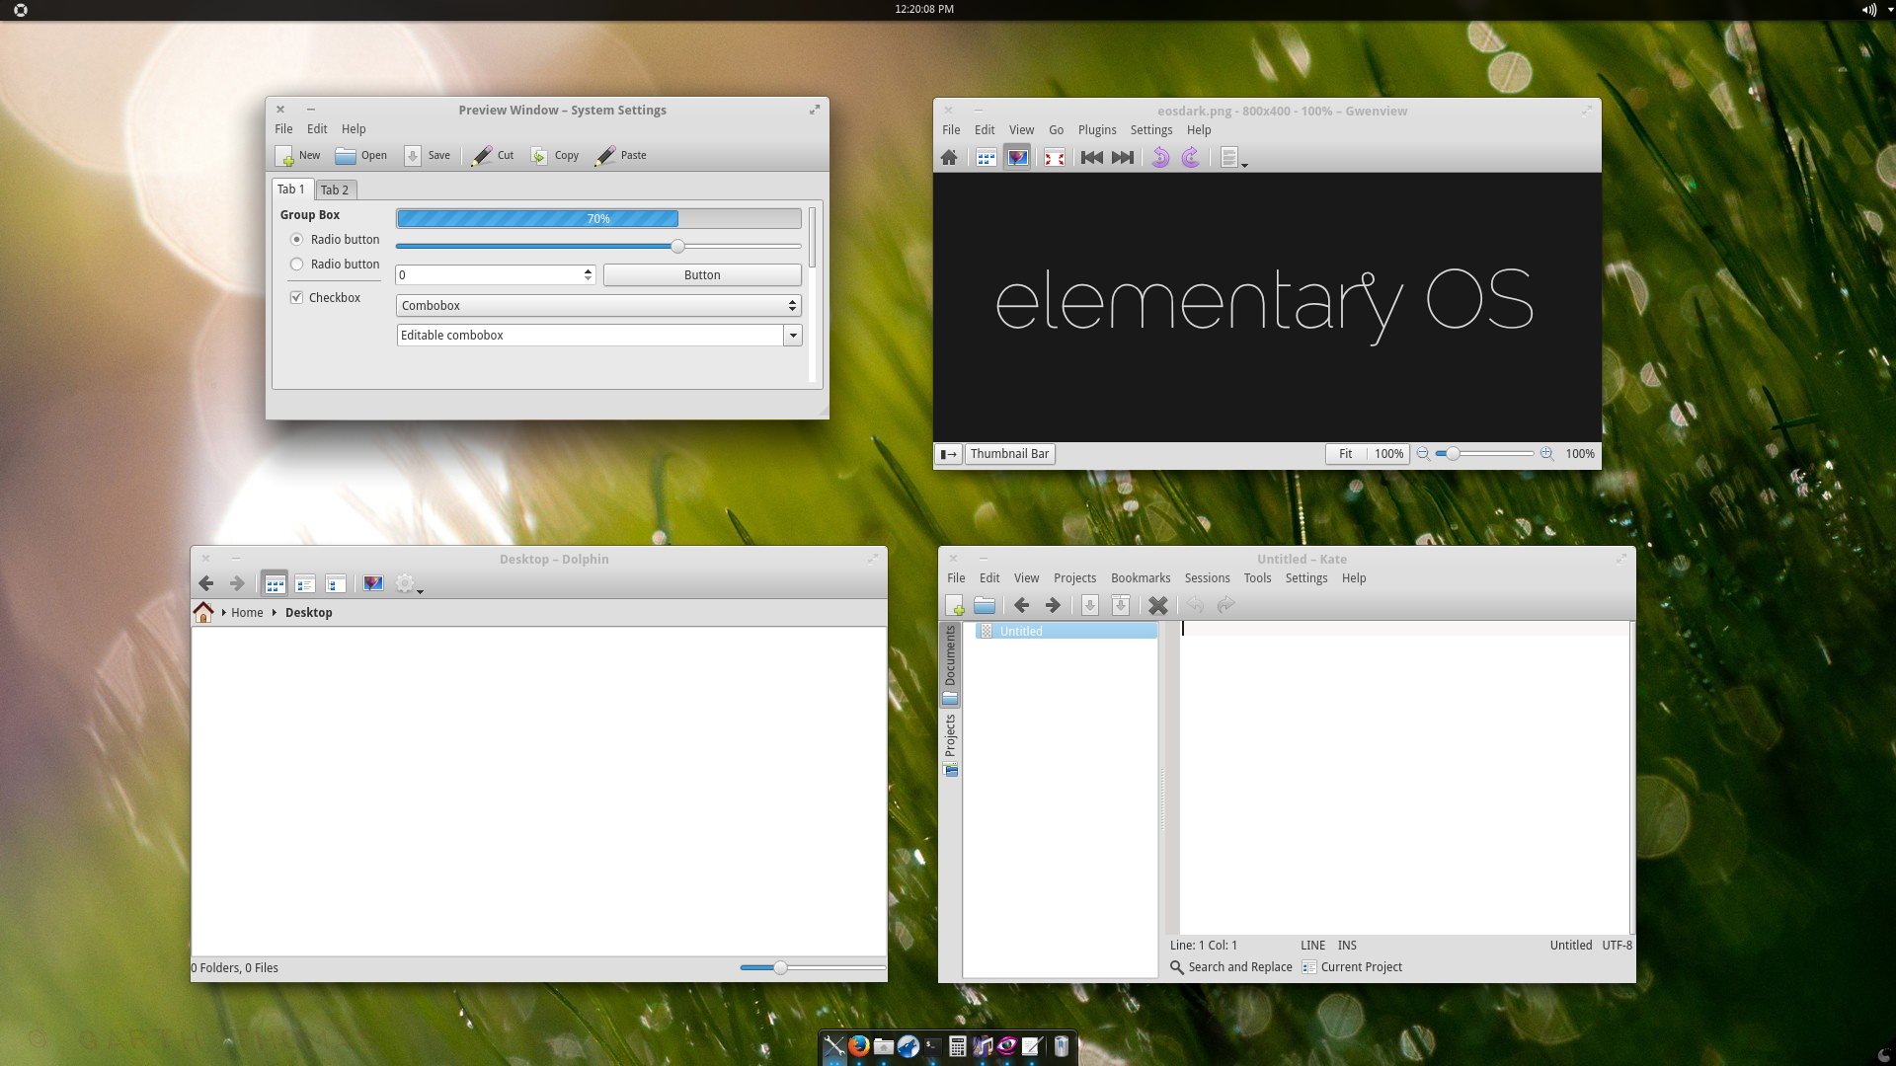The image size is (1896, 1066).
Task: Rotate image right in Gwenview
Action: 1191,157
